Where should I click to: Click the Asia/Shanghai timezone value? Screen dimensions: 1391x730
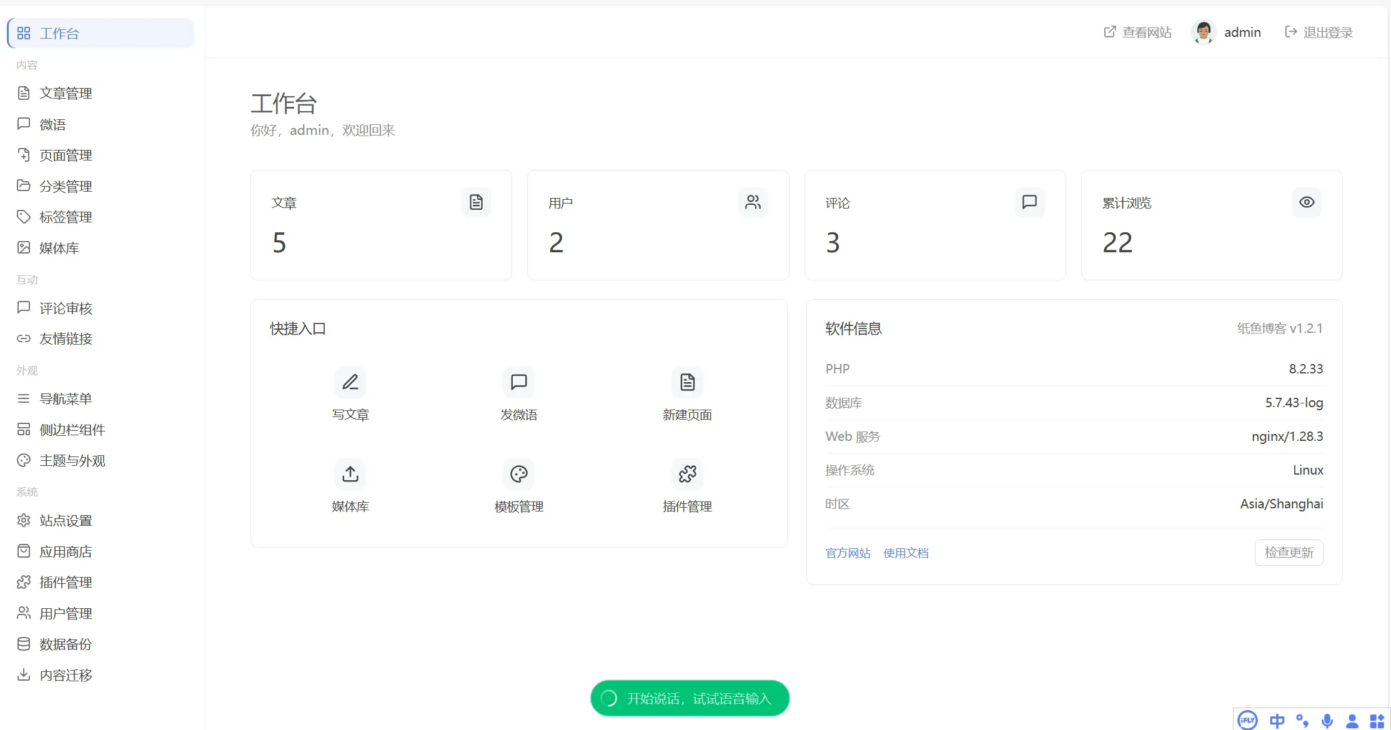coord(1282,504)
